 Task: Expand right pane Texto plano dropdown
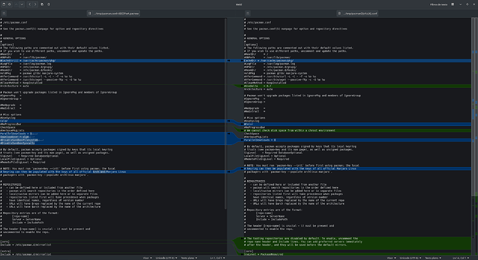[433, 258]
